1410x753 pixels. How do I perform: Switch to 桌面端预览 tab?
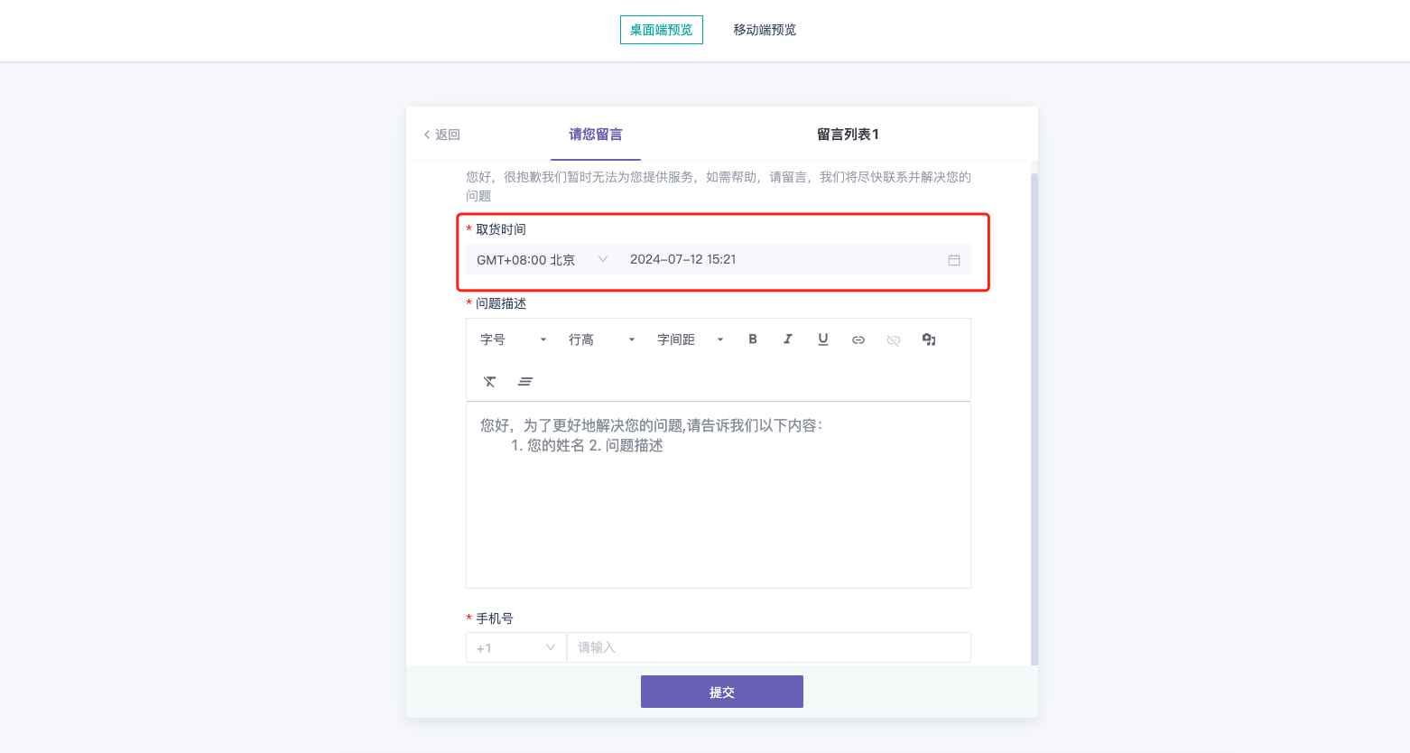pos(662,30)
